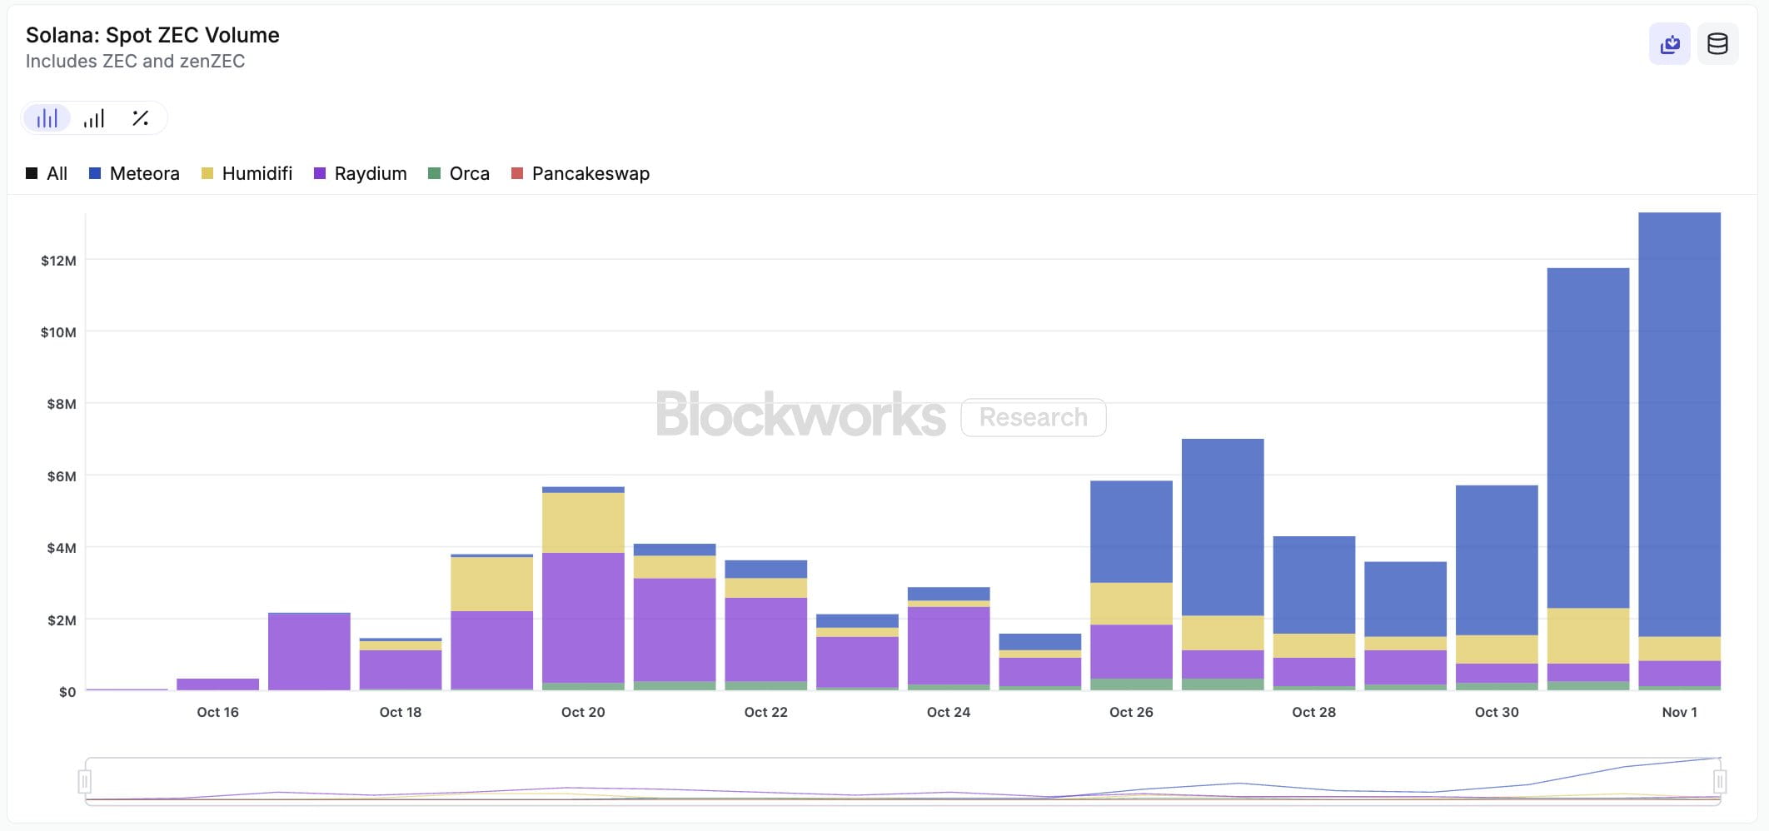Switch to percentage view with the percent icon
The width and height of the screenshot is (1769, 831).
pyautogui.click(x=139, y=118)
